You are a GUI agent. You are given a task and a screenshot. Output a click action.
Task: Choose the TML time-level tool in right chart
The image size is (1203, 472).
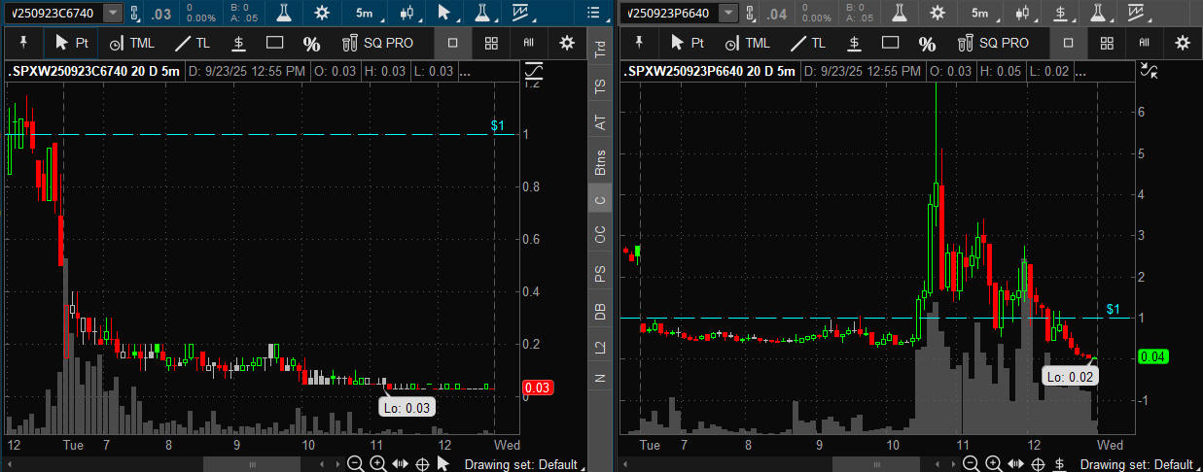[746, 43]
